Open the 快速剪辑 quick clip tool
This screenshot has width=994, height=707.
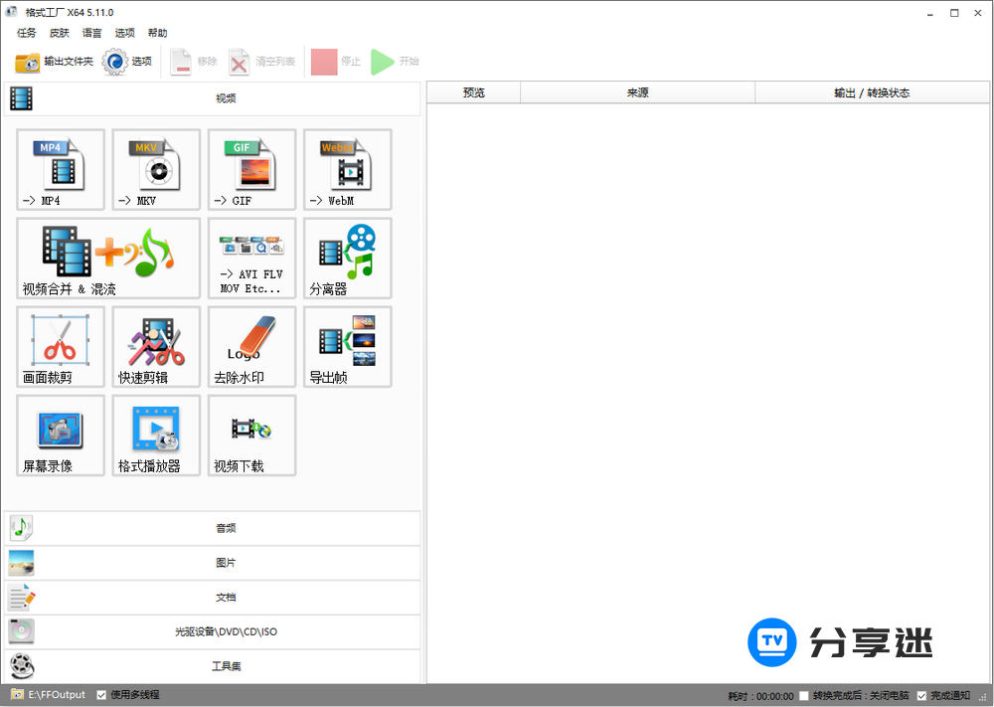pos(156,346)
